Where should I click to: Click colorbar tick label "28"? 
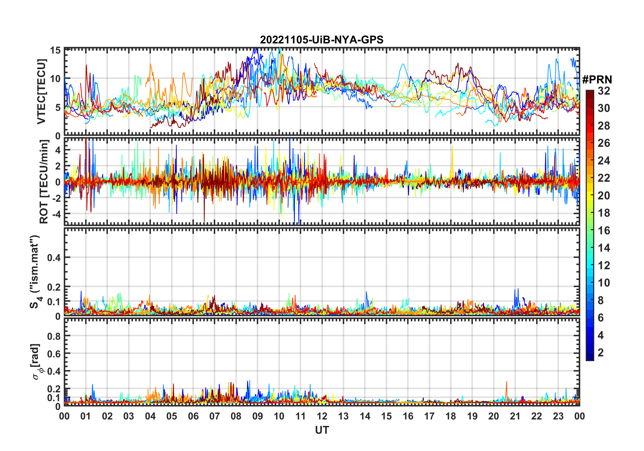point(604,126)
